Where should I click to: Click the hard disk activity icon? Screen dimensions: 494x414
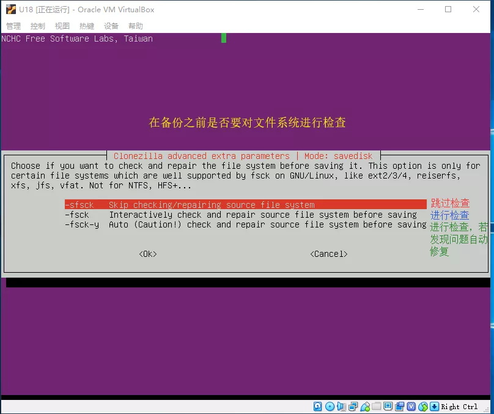pyautogui.click(x=317, y=407)
